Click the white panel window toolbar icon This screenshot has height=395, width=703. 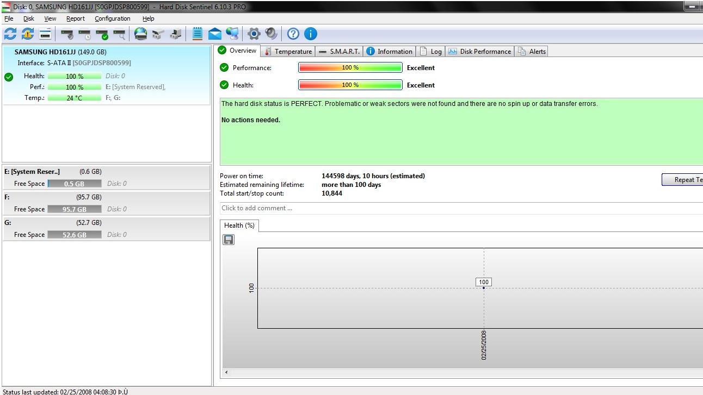click(45, 34)
